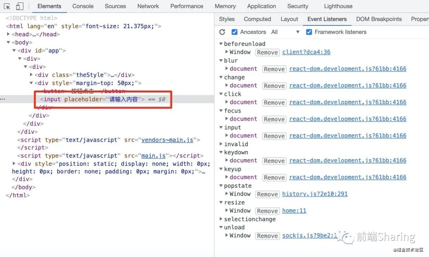Remove the beforeunload Window listener

point(267,52)
